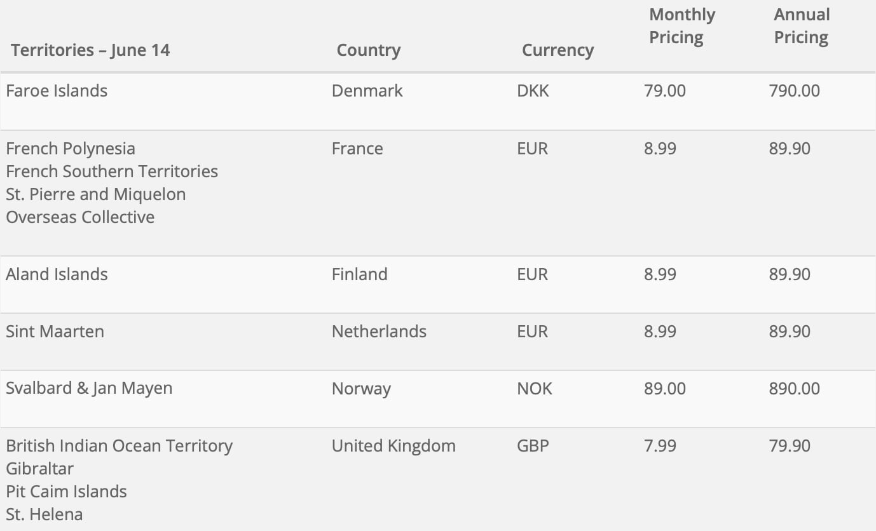Click the Sint Maarten territory cell
Screen dimensions: 876x531
click(55, 332)
